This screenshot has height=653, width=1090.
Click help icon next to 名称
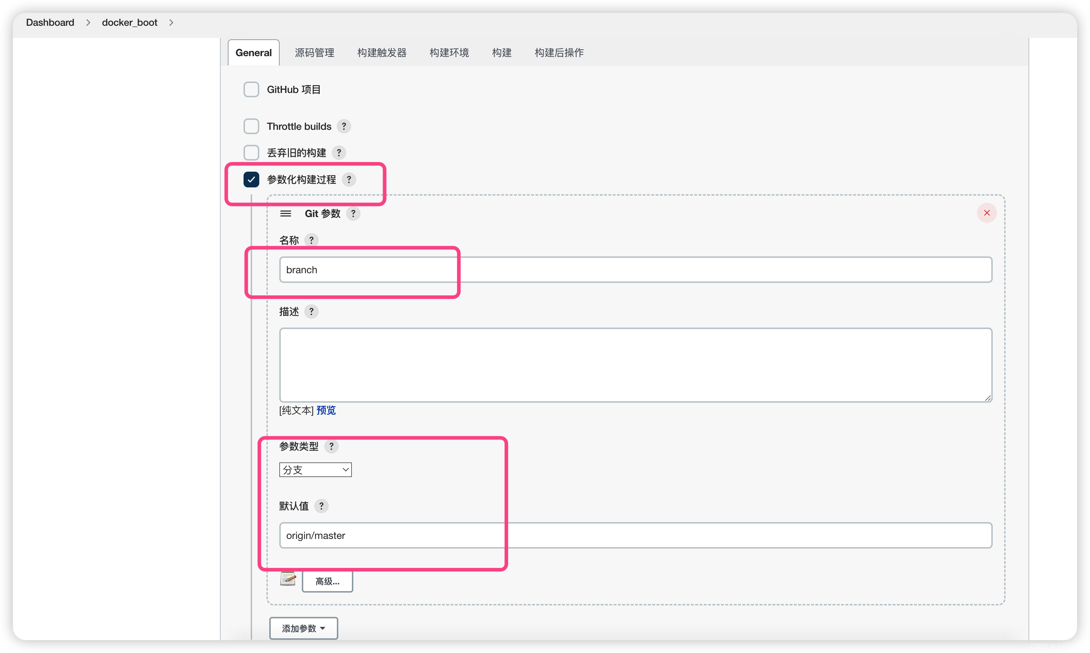(311, 240)
